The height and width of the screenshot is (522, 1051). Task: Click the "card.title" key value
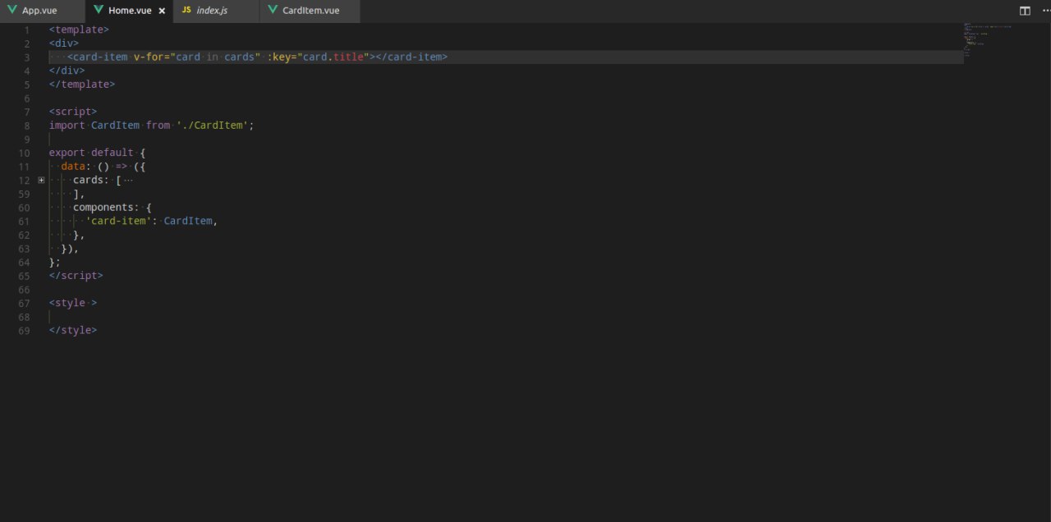336,57
